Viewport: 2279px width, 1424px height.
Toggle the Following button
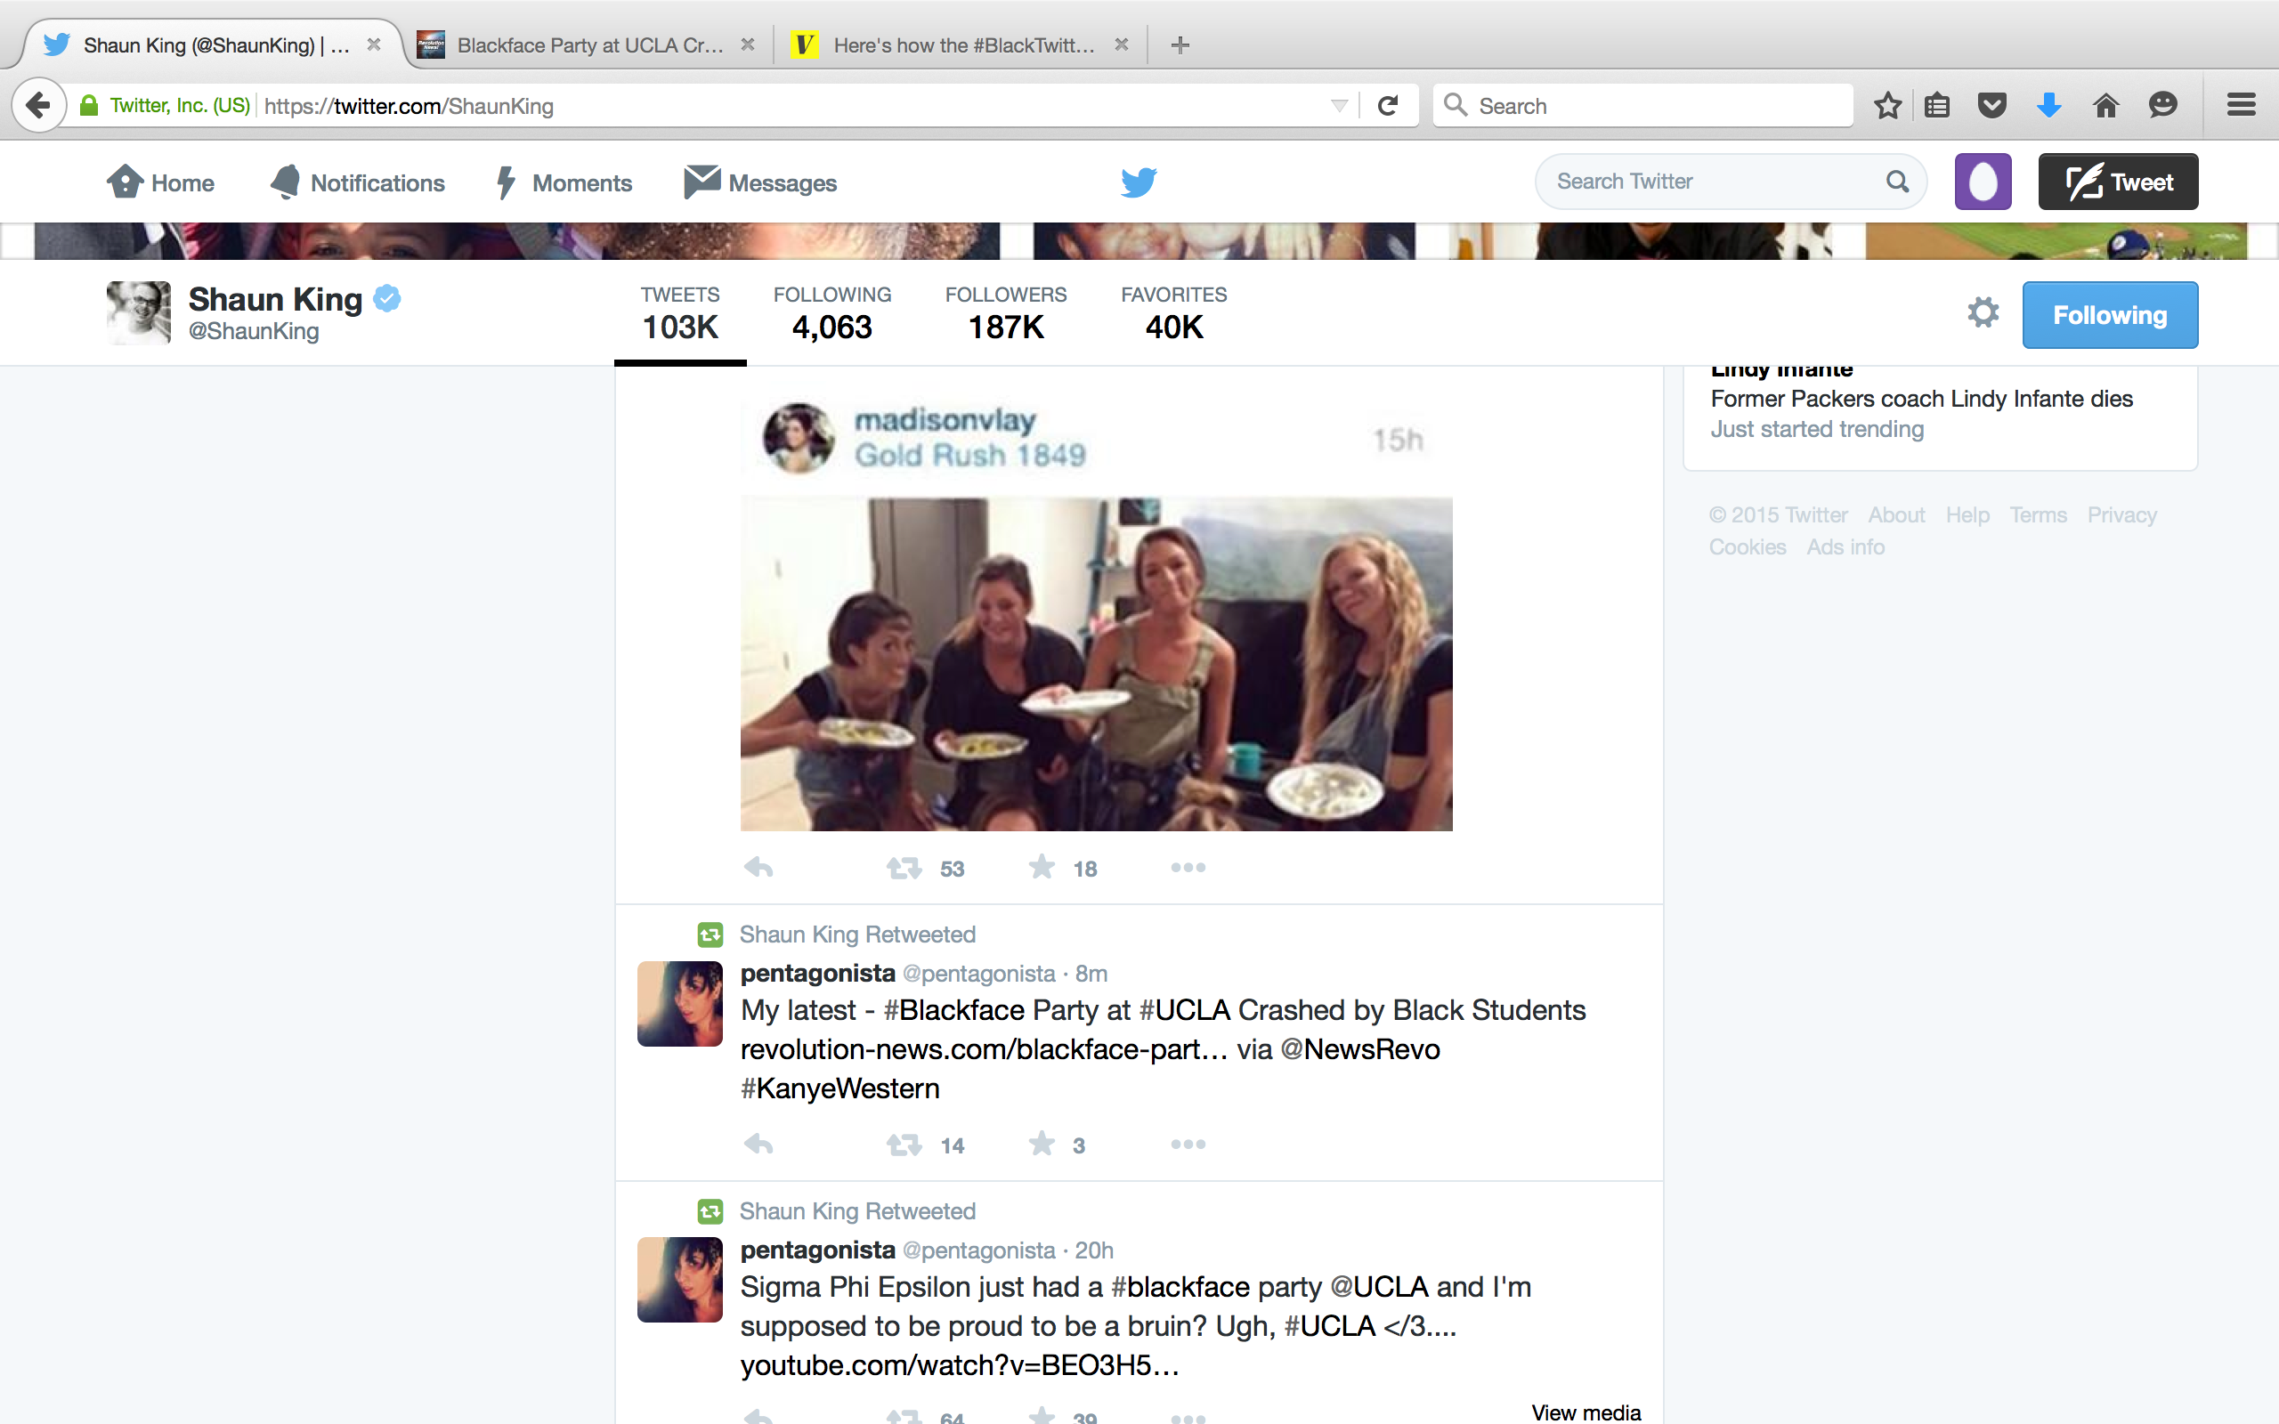pyautogui.click(x=2110, y=314)
